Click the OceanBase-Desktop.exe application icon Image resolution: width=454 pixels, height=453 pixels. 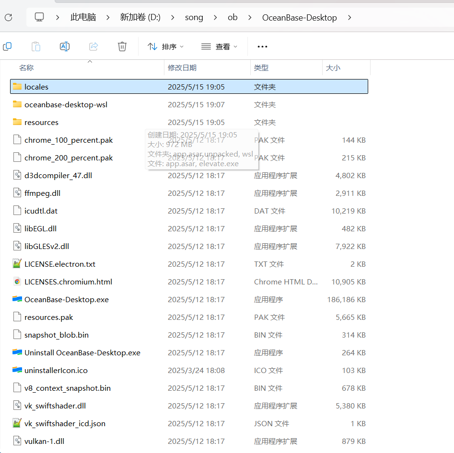[x=17, y=299]
